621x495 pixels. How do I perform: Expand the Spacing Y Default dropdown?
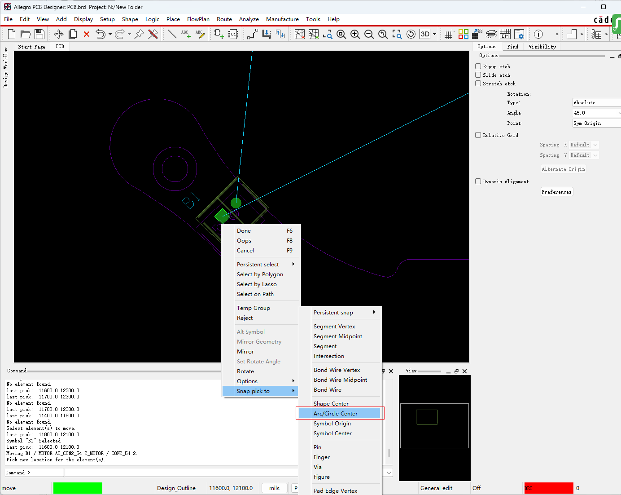[584, 155]
